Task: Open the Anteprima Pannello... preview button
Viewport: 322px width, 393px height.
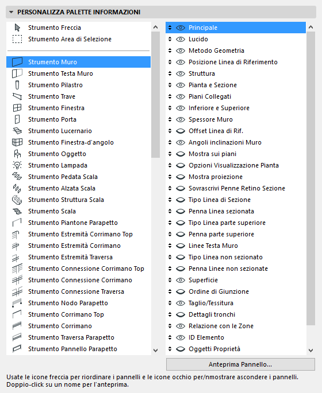Action: [x=240, y=364]
